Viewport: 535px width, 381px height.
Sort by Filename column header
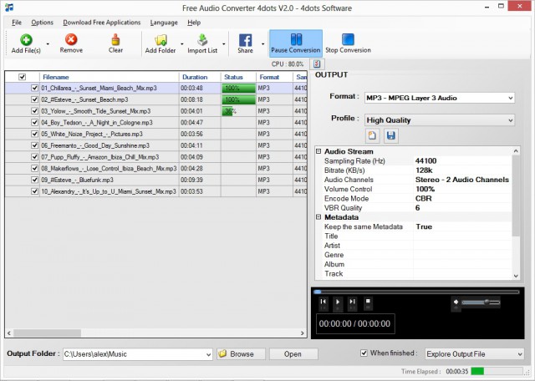pos(110,77)
